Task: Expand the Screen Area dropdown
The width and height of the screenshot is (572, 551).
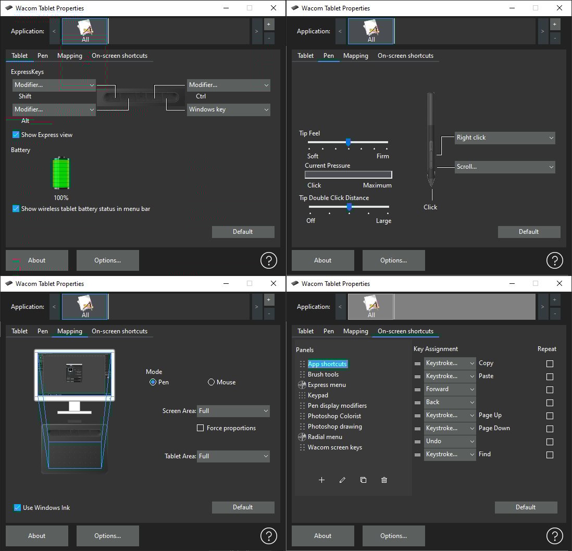Action: click(233, 411)
